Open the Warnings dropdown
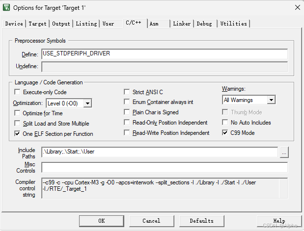Viewport: 304px width, 231px height. (x=271, y=100)
